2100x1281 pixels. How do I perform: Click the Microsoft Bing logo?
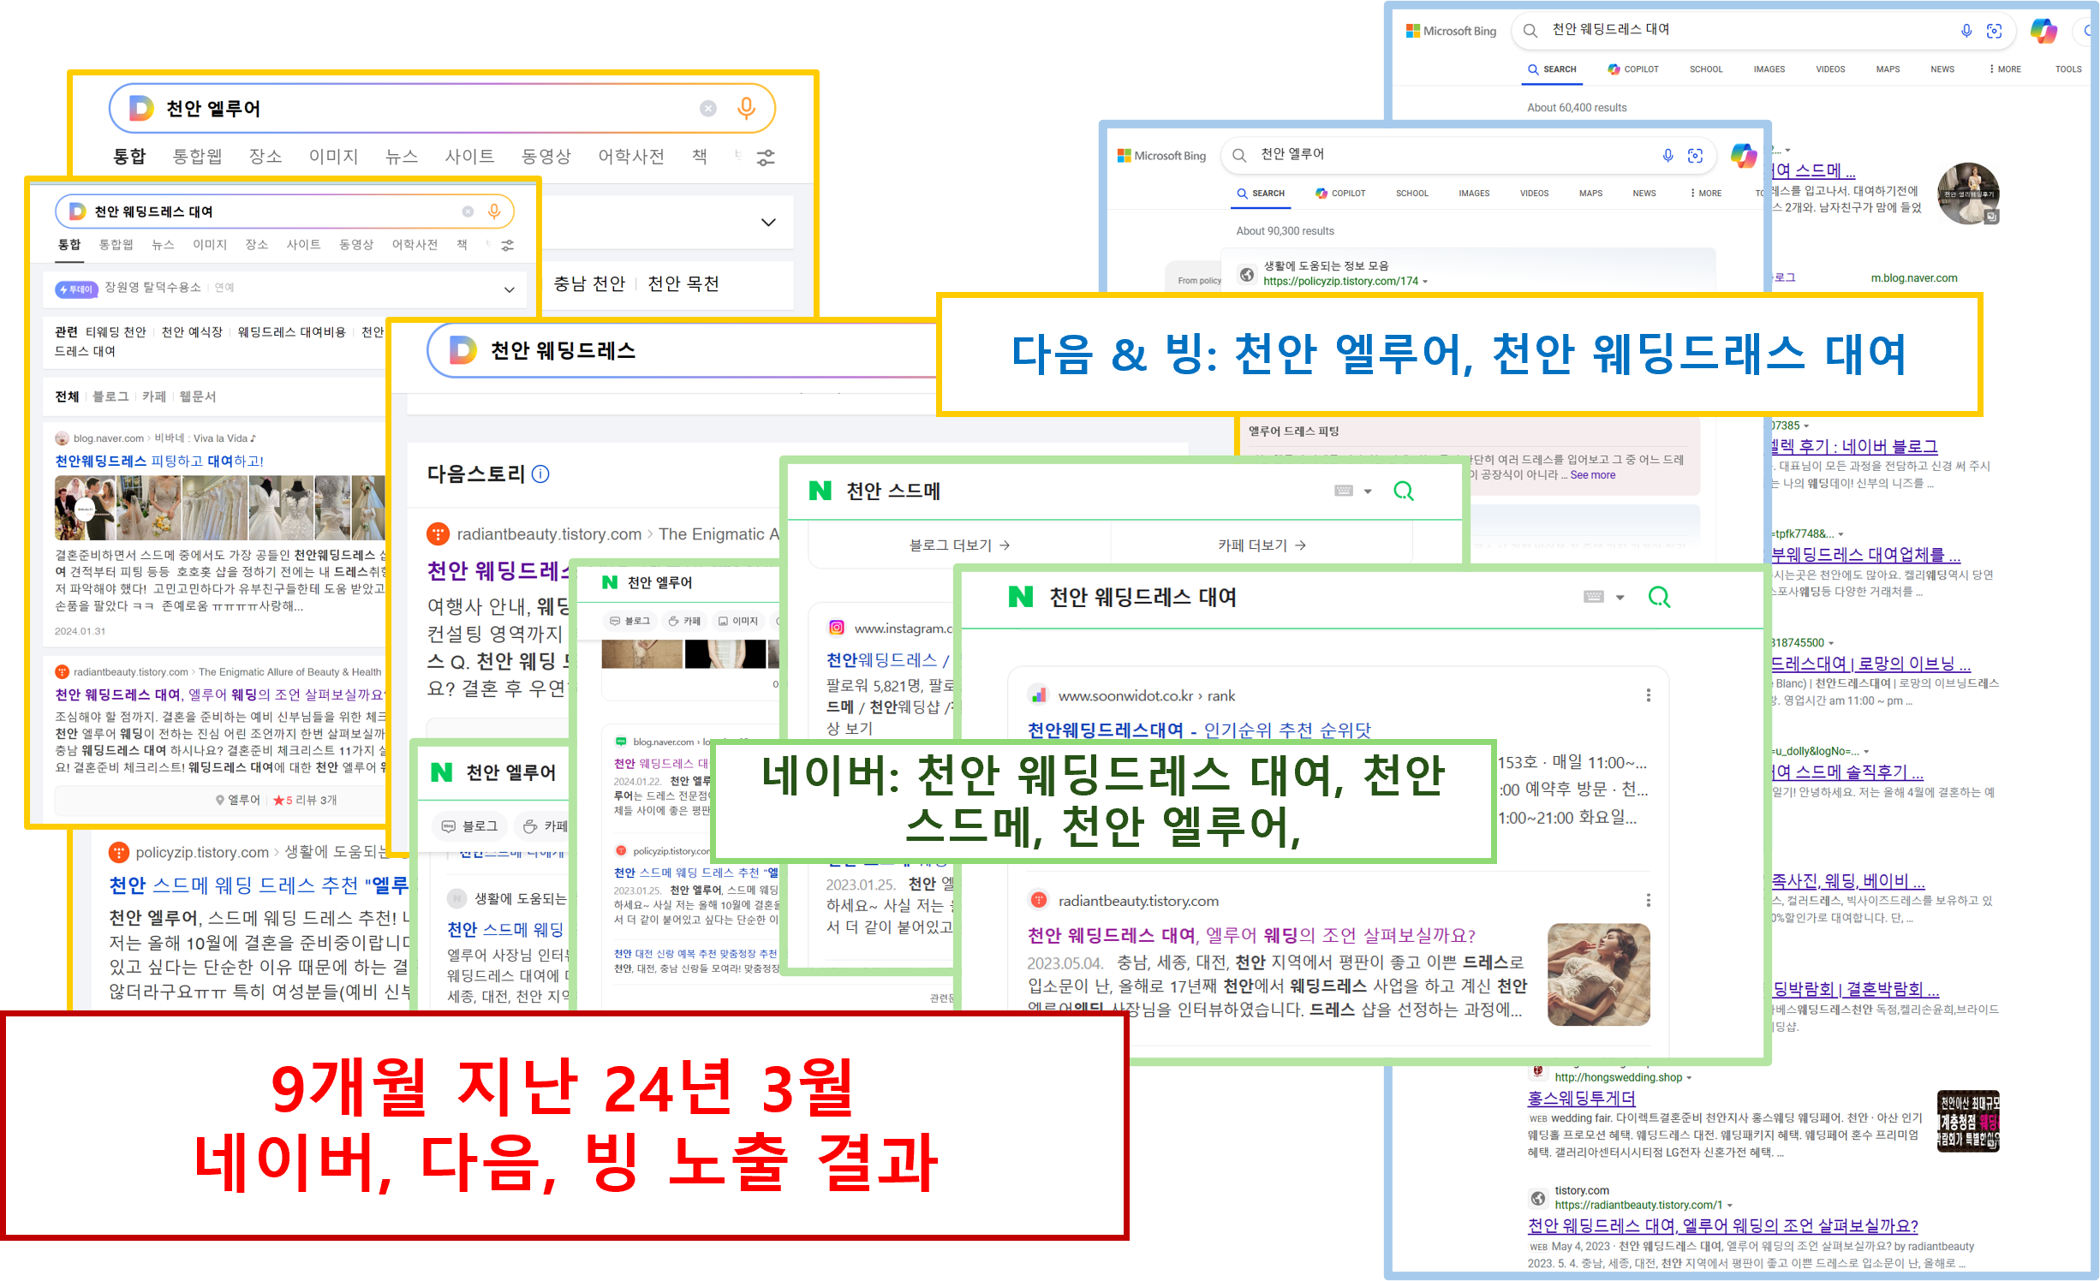pos(1451,30)
